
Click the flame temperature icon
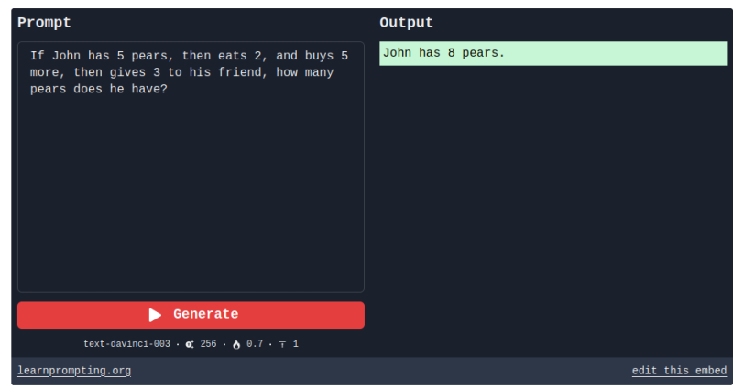(236, 344)
